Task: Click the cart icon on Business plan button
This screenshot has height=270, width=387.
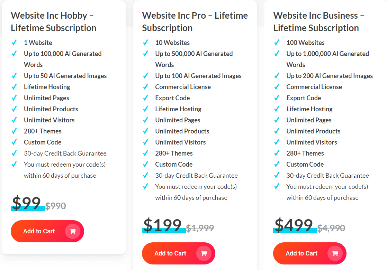Action: point(335,253)
